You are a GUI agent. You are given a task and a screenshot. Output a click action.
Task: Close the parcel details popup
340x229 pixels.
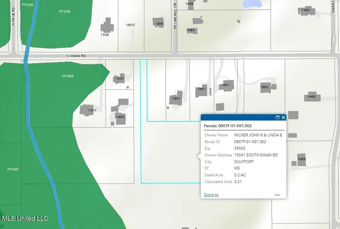pos(284,117)
